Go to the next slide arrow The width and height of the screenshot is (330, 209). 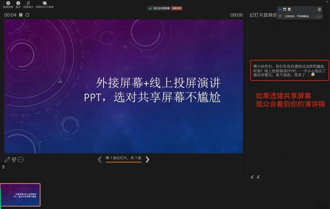click(x=148, y=160)
